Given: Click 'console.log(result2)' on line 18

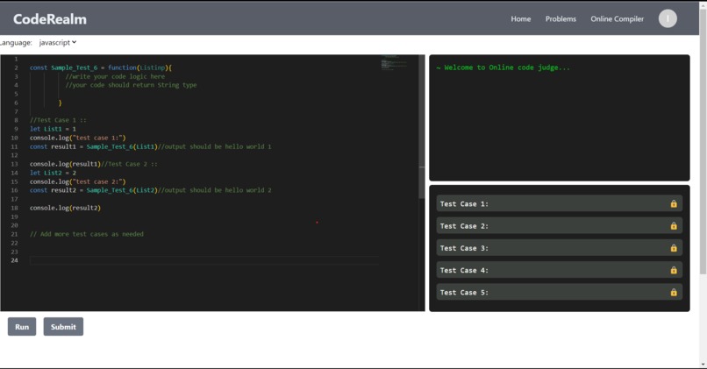Looking at the screenshot, I should [x=66, y=208].
